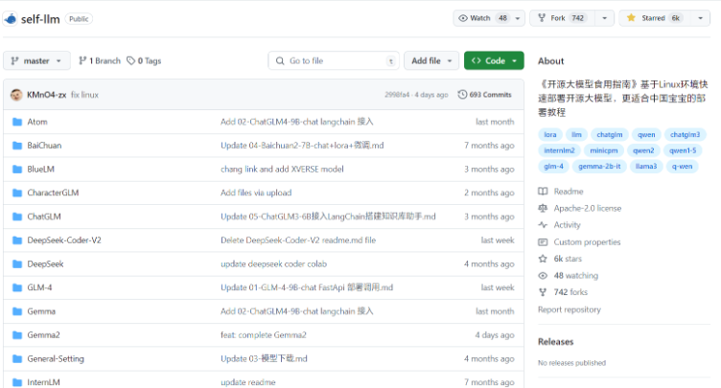Click the DeepSeek-Coder-V2 folder icon

pyautogui.click(x=17, y=240)
